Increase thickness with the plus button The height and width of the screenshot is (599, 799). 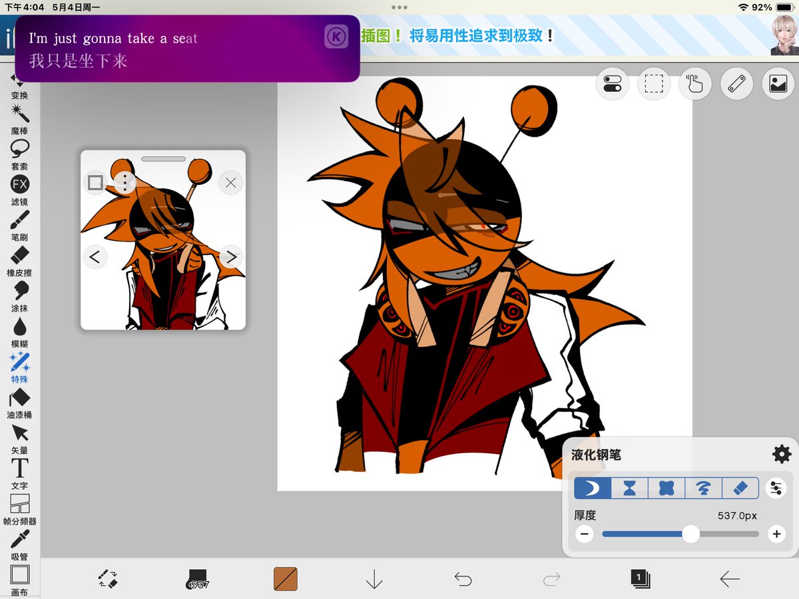(776, 534)
